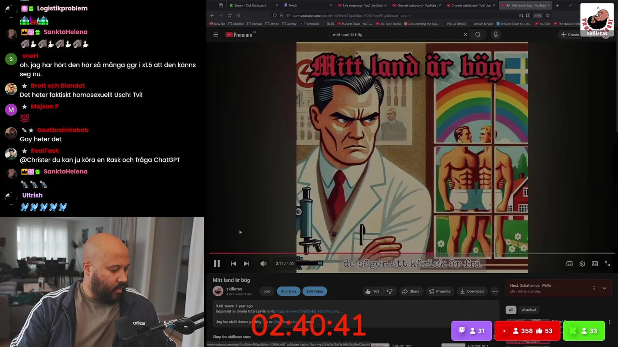Open the YouTube Studio bookmark
618x347 pixels.
pos(388,24)
